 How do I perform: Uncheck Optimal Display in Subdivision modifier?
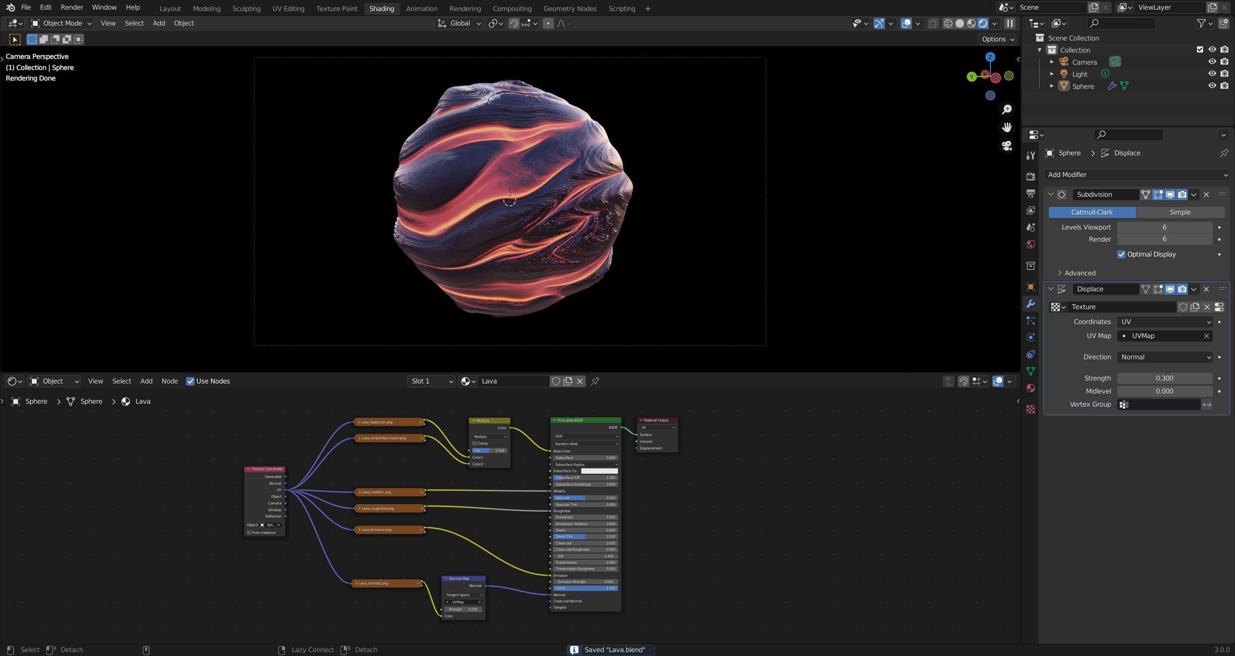(x=1121, y=254)
